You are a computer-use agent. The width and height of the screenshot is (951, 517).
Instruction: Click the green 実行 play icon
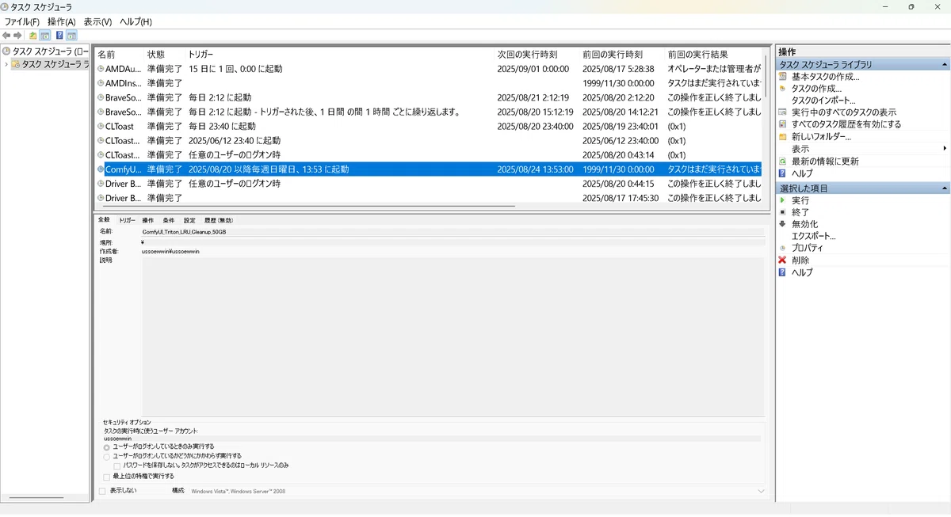(x=783, y=201)
